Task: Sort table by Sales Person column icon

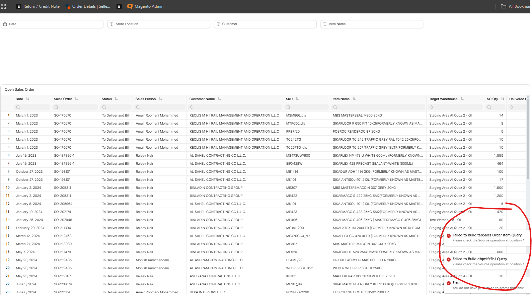Action: (160, 99)
